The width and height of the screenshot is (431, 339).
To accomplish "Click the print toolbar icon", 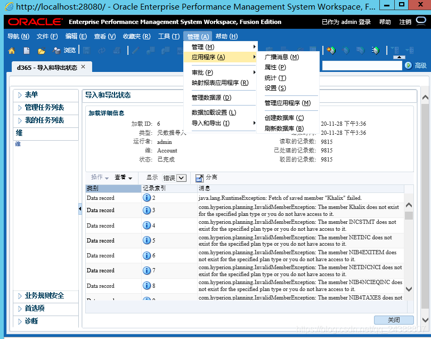I will pos(117,50).
